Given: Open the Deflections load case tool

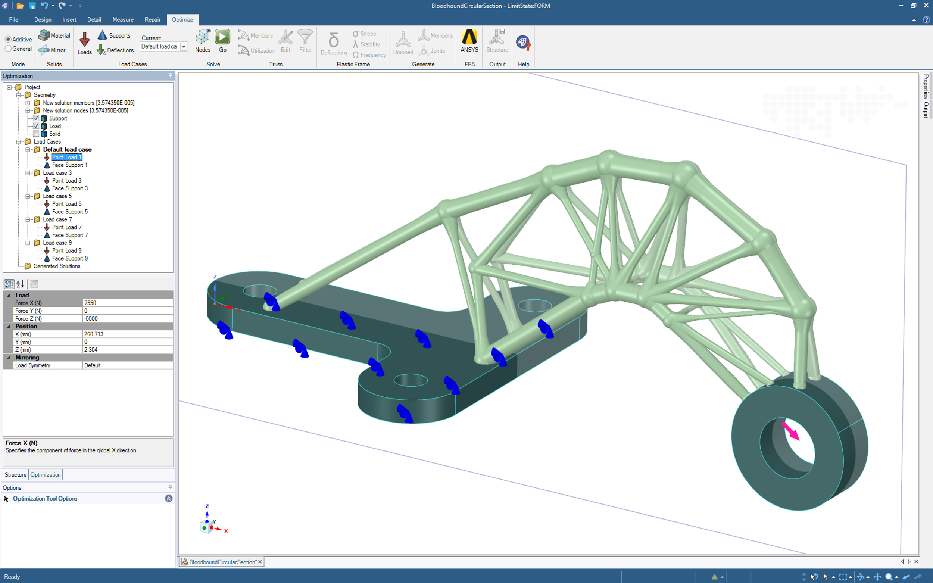Looking at the screenshot, I should [x=115, y=50].
